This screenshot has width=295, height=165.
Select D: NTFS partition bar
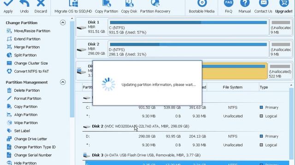[188, 49]
